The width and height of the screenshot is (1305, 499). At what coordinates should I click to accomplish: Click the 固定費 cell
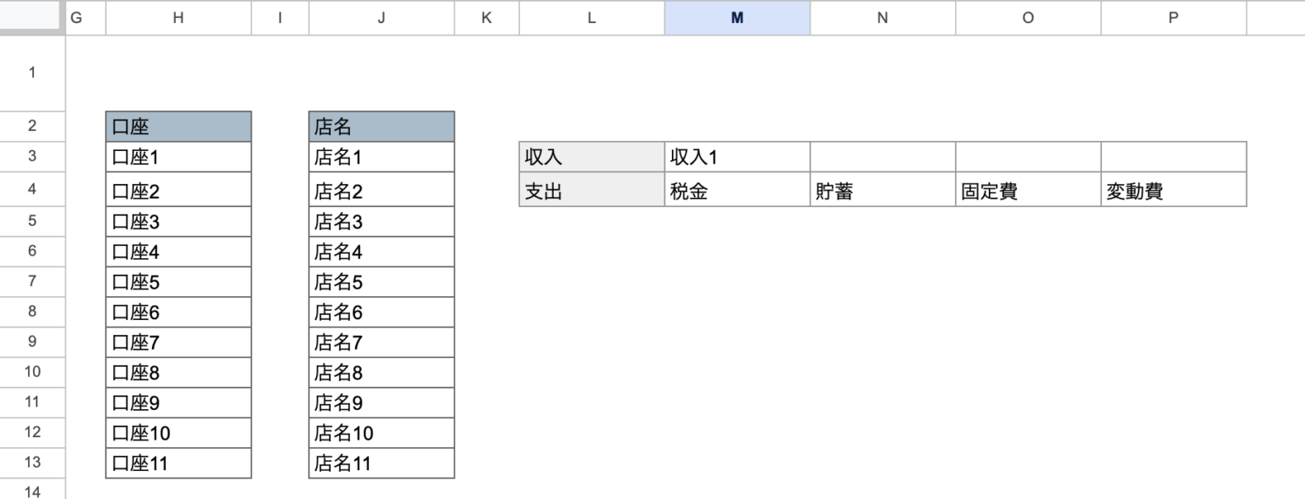click(1028, 191)
